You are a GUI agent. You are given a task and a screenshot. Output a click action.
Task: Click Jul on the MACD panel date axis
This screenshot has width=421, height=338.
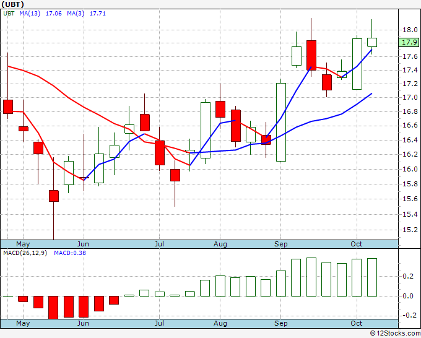159,323
